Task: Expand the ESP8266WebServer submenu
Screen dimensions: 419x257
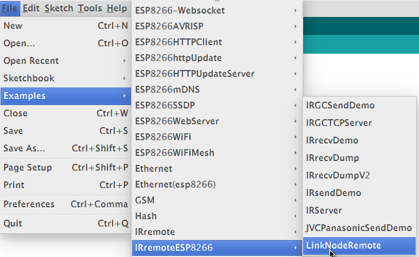Action: click(x=217, y=121)
